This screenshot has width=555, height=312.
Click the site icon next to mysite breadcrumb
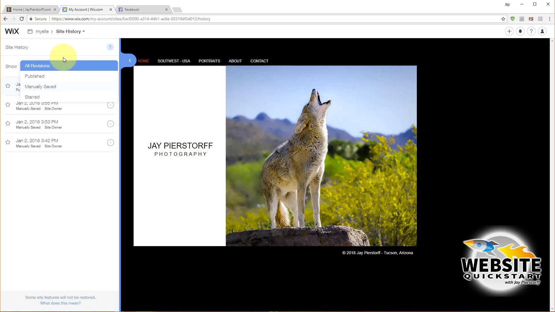(30, 31)
